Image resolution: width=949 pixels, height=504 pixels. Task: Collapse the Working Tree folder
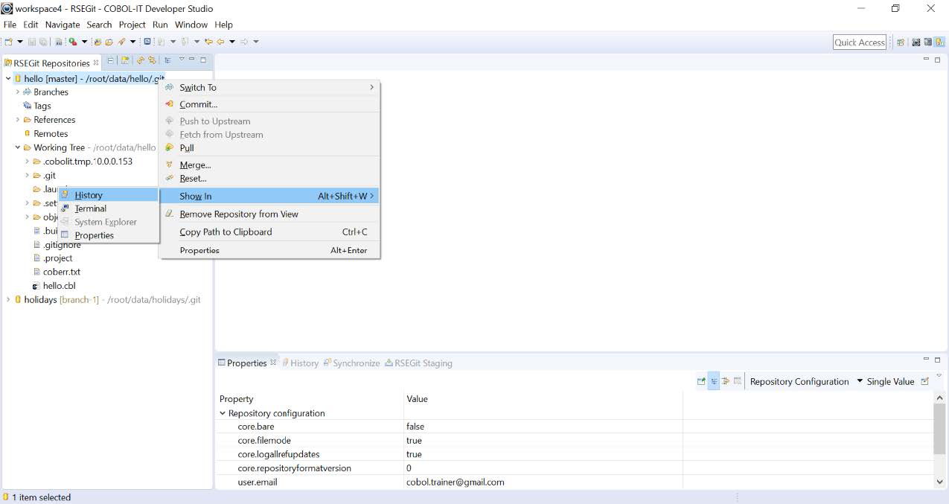(17, 147)
